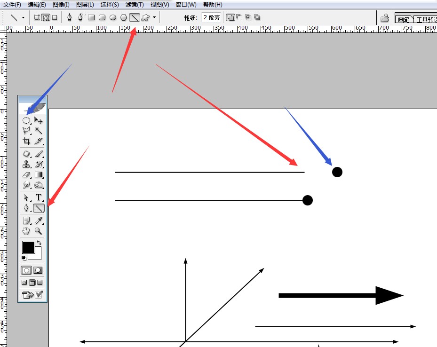This screenshot has height=347, width=437.
Task: Choose Line shape tool in options bar
Action: [135, 17]
